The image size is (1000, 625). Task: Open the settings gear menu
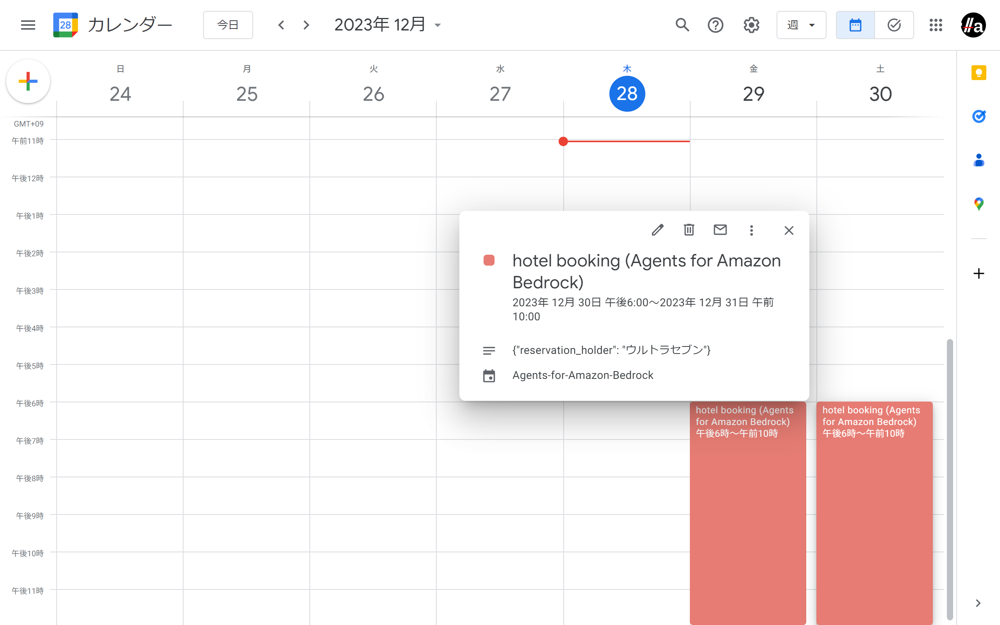tap(751, 25)
